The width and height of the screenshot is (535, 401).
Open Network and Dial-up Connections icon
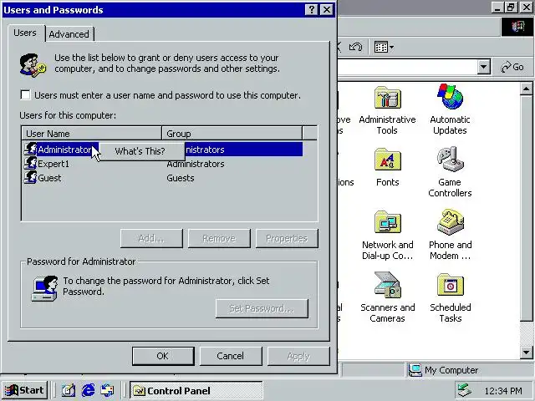[x=388, y=222]
